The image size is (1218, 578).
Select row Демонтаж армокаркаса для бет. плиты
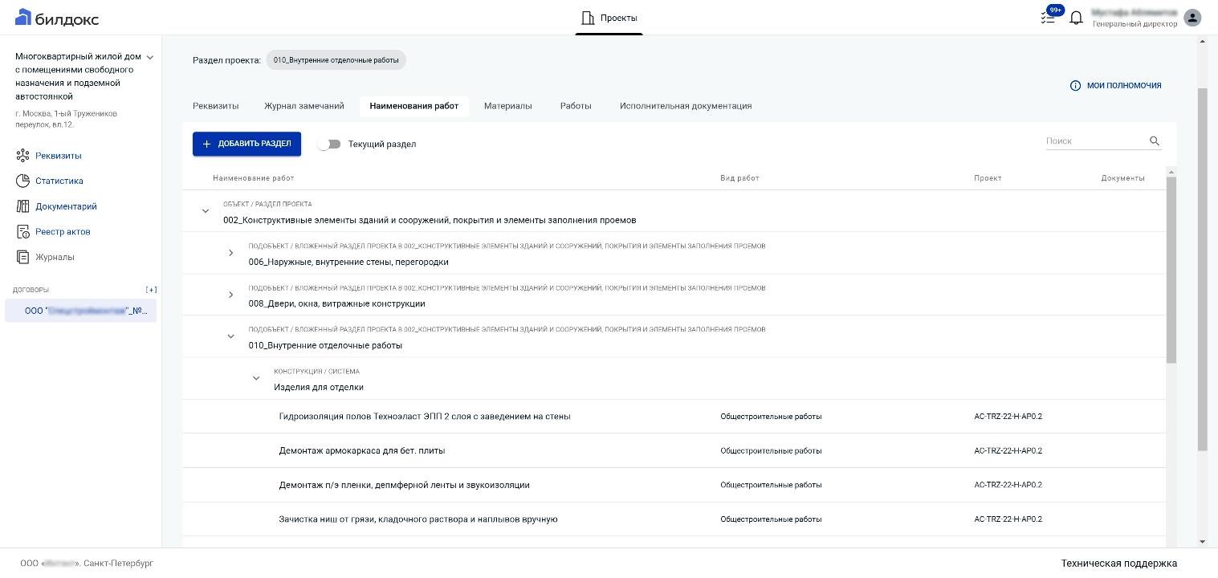[x=674, y=451]
